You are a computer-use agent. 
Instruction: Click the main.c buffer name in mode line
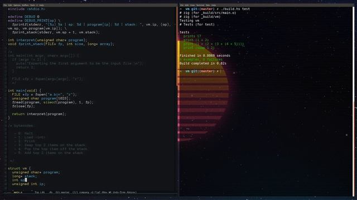(18, 192)
